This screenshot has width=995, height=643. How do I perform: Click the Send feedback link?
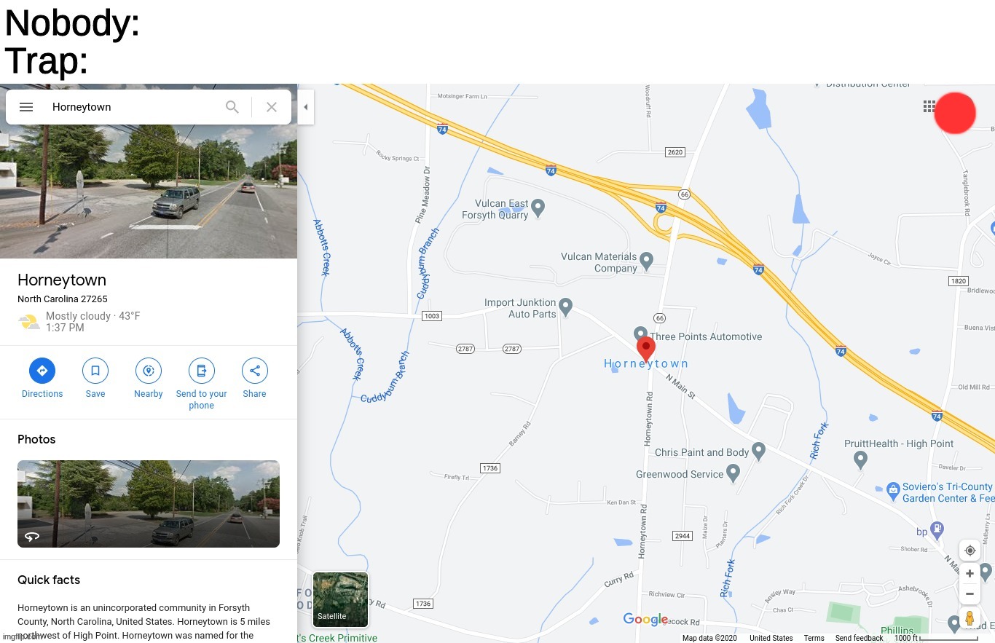click(859, 638)
